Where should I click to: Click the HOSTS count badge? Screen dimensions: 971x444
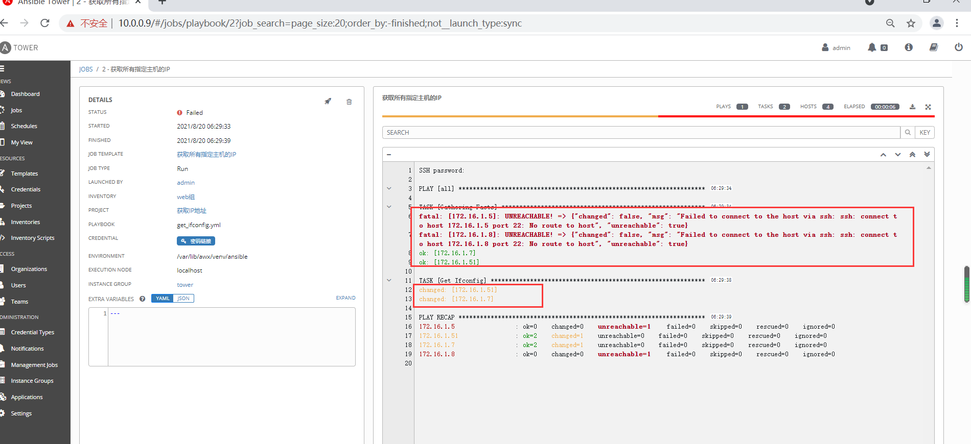828,107
